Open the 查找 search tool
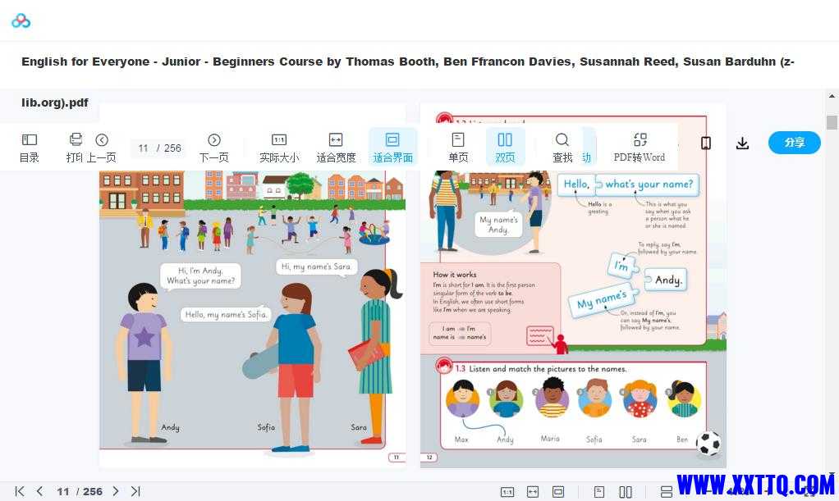Image resolution: width=839 pixels, height=501 pixels. (x=562, y=148)
